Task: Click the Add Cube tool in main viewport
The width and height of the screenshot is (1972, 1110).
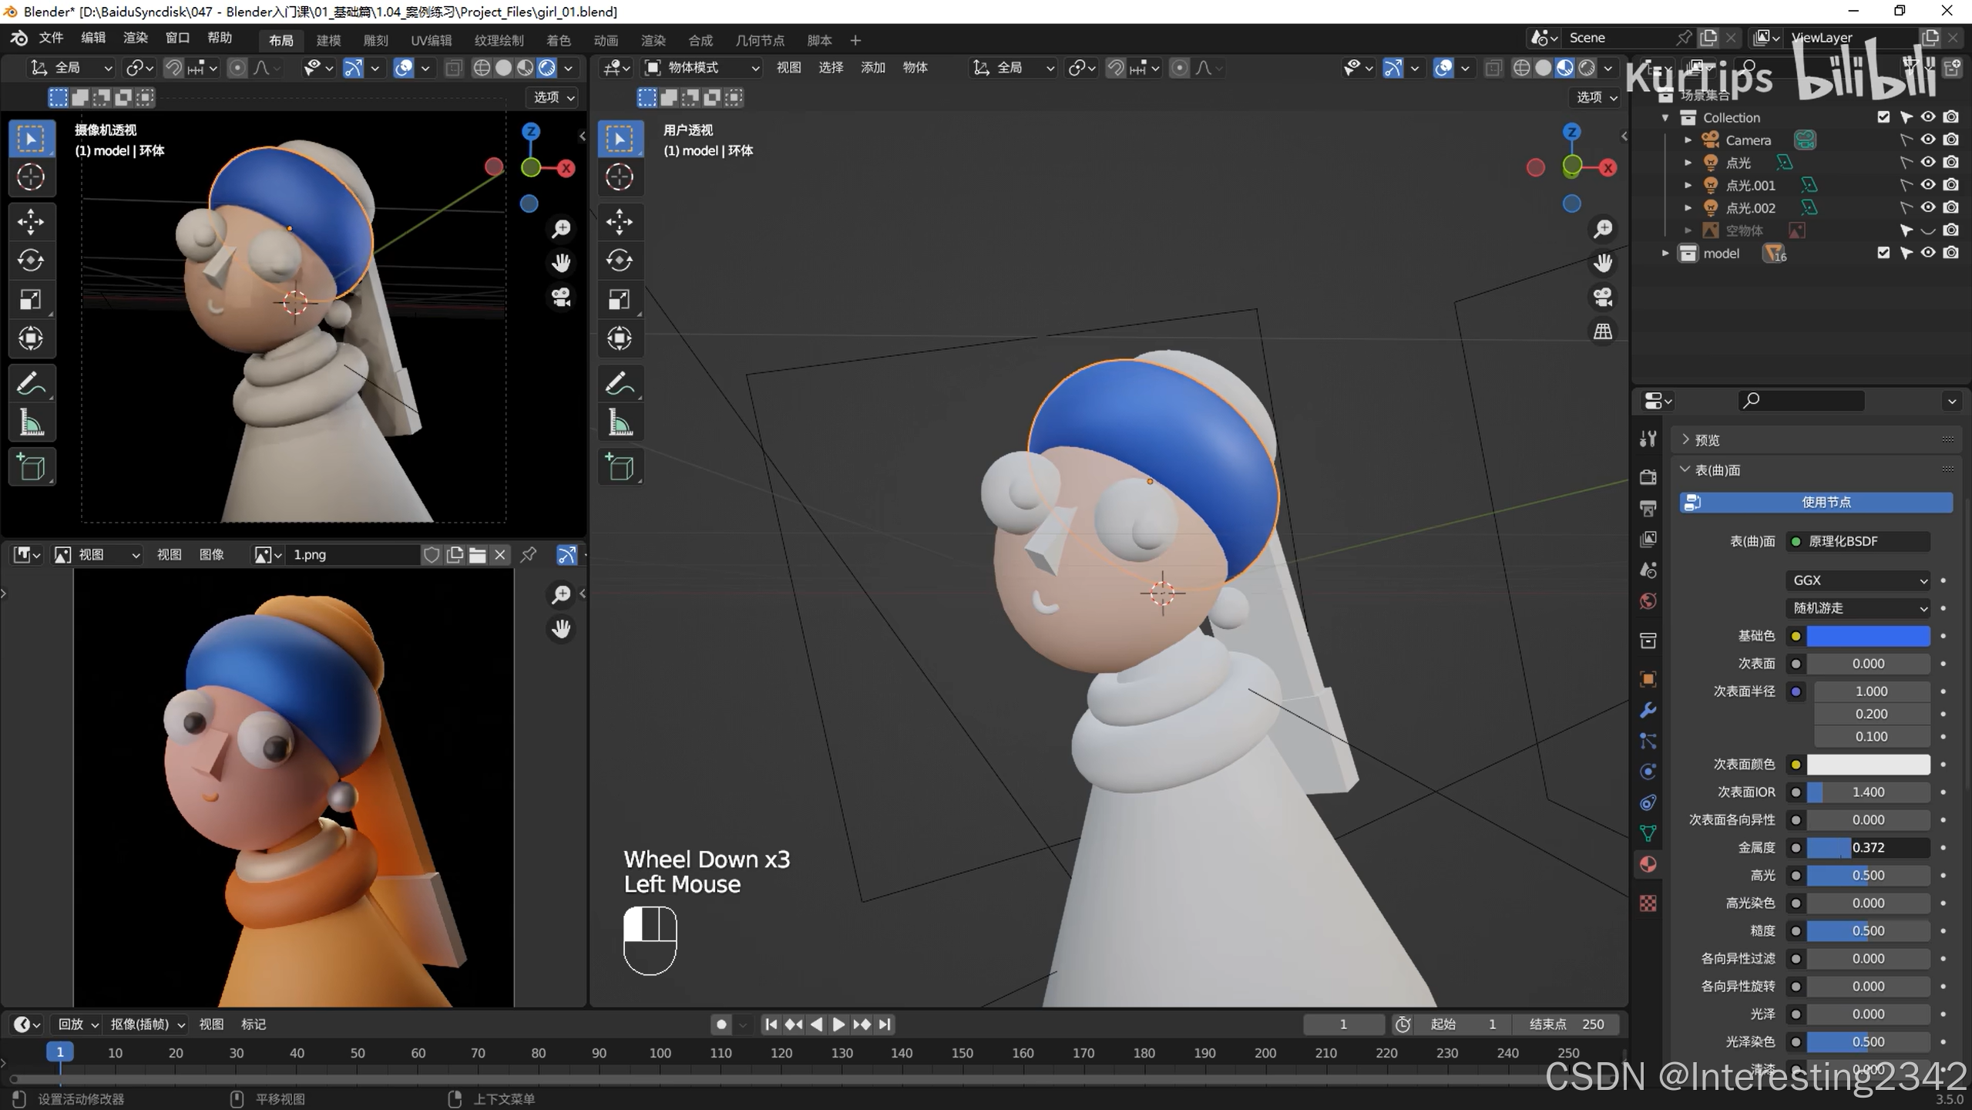Action: click(x=619, y=467)
